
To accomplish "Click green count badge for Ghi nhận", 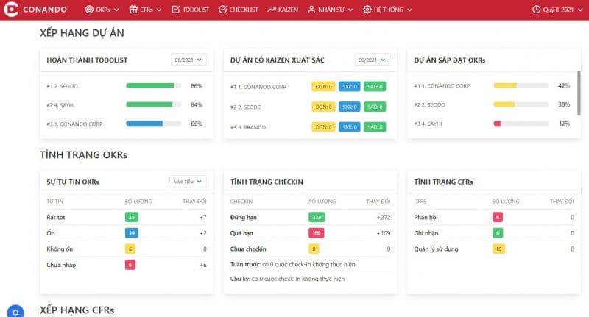I will [x=498, y=233].
